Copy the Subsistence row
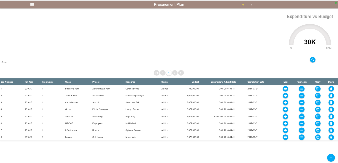This screenshot has height=163, width=338. [x=318, y=96]
